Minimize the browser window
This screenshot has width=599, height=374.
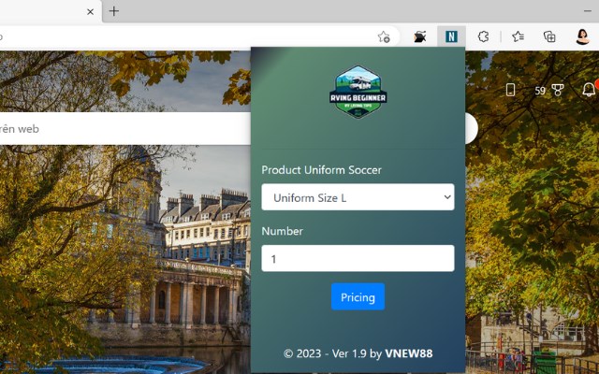[588, 11]
